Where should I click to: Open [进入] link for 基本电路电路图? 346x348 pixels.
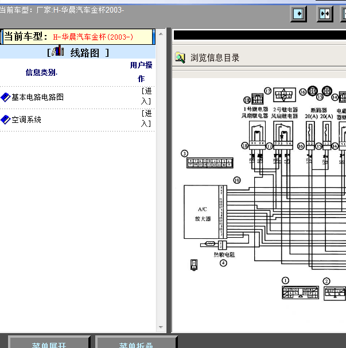pyautogui.click(x=146, y=96)
